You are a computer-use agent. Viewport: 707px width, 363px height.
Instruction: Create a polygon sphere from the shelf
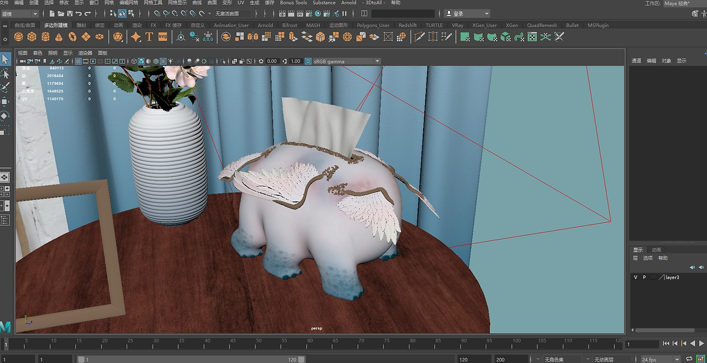(x=19, y=37)
